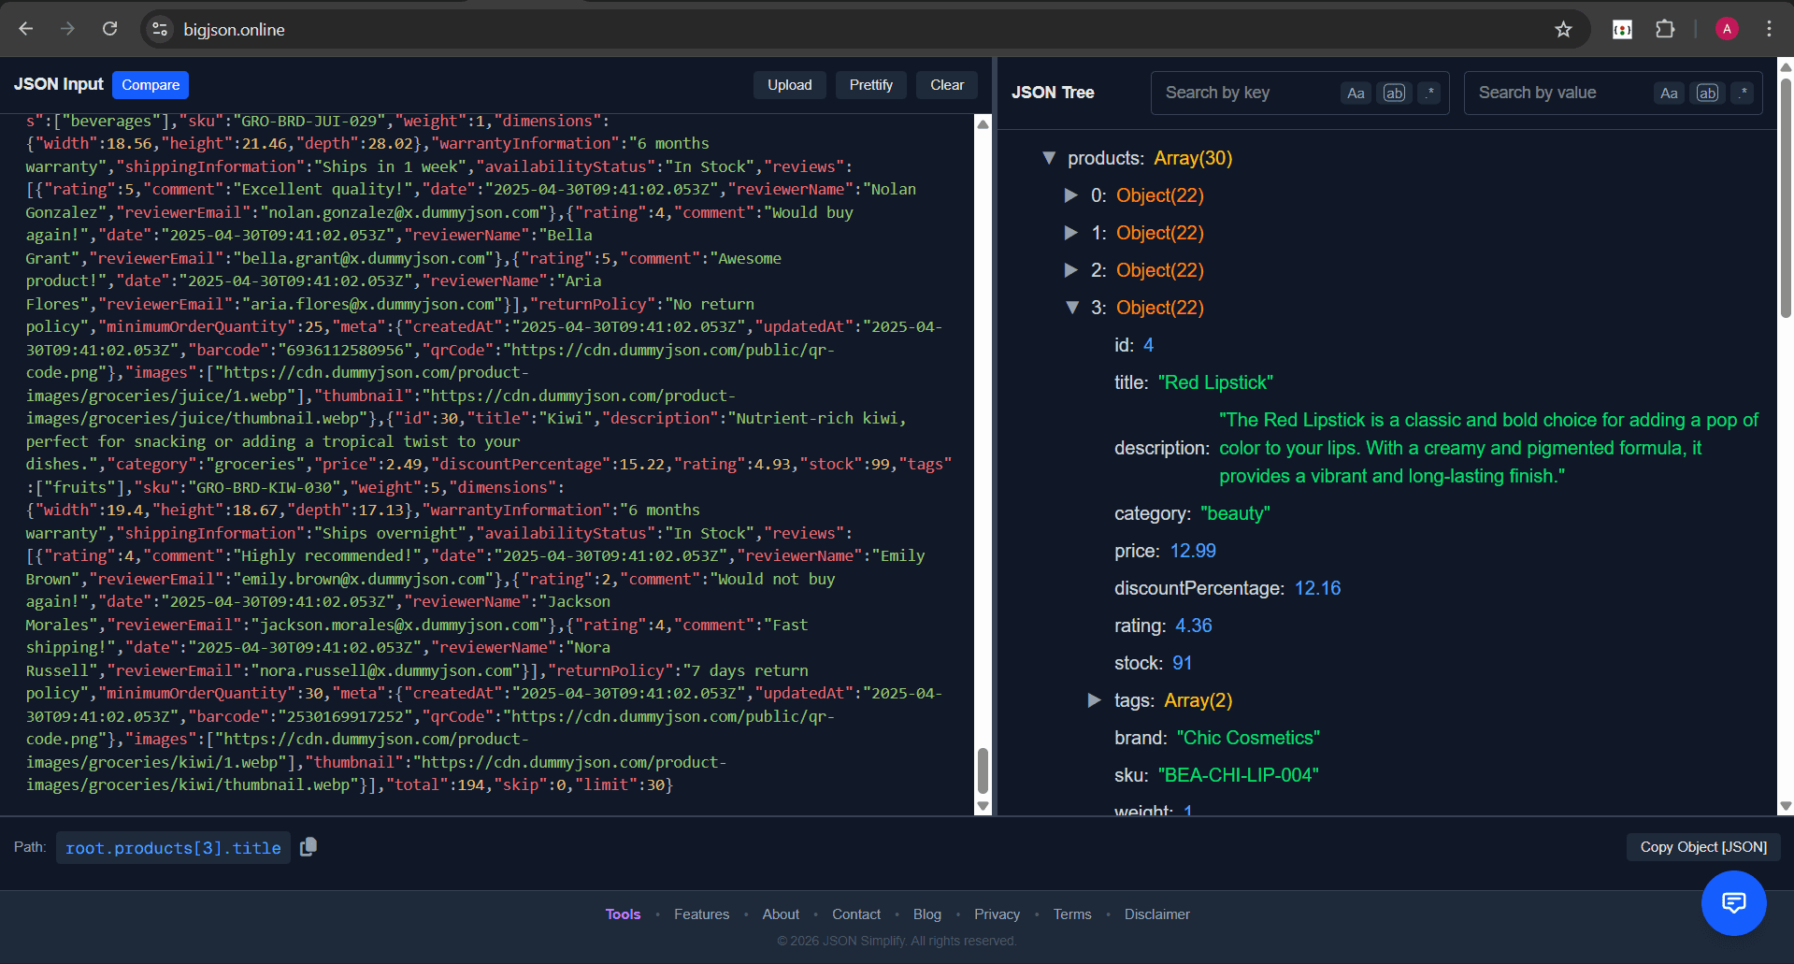1794x964 pixels.
Task: Collapse the products Array(30) node
Action: (x=1049, y=158)
